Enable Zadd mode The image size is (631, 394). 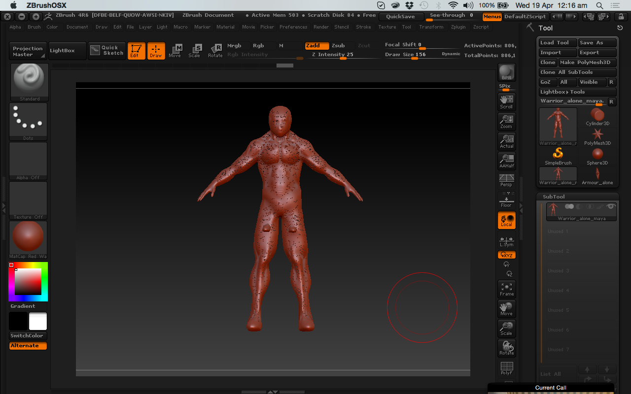(x=317, y=46)
